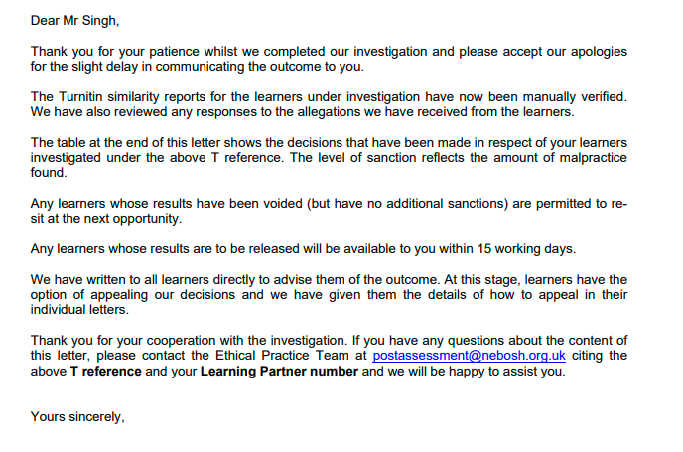Screen dimensions: 683x452
Task: Click the word 'appealing' in the letter
Action: coord(119,295)
